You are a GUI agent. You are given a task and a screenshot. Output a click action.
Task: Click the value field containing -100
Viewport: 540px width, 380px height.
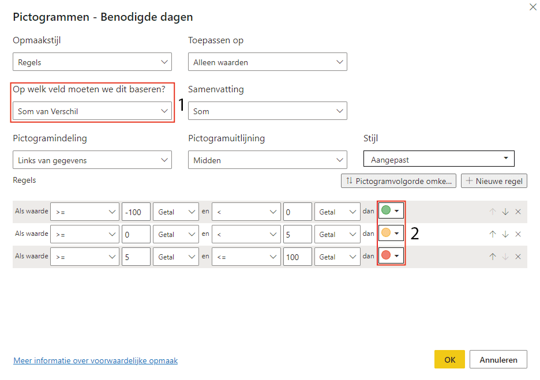136,212
